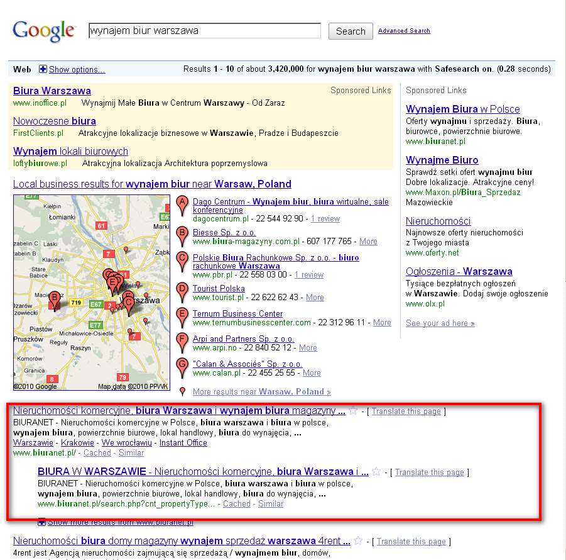This screenshot has height=560, width=566.
Task: Star the 4rent result
Action: click(x=358, y=541)
